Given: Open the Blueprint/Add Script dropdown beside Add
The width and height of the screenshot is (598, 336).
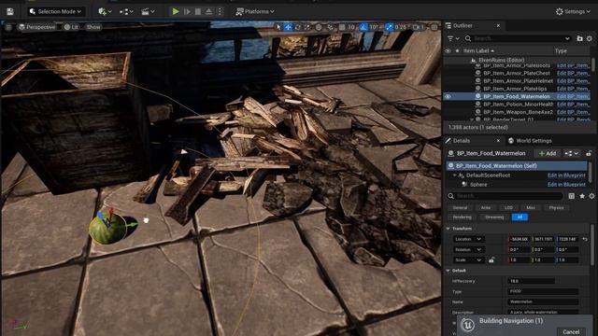Looking at the screenshot, I should click(571, 153).
